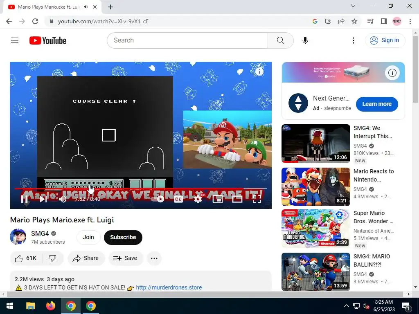The image size is (419, 314).
Task: Enter full screen mode
Action: pyautogui.click(x=257, y=199)
